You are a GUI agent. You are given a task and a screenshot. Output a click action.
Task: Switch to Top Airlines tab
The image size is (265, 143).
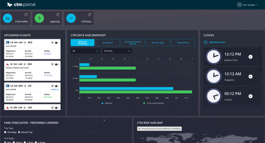point(183,43)
